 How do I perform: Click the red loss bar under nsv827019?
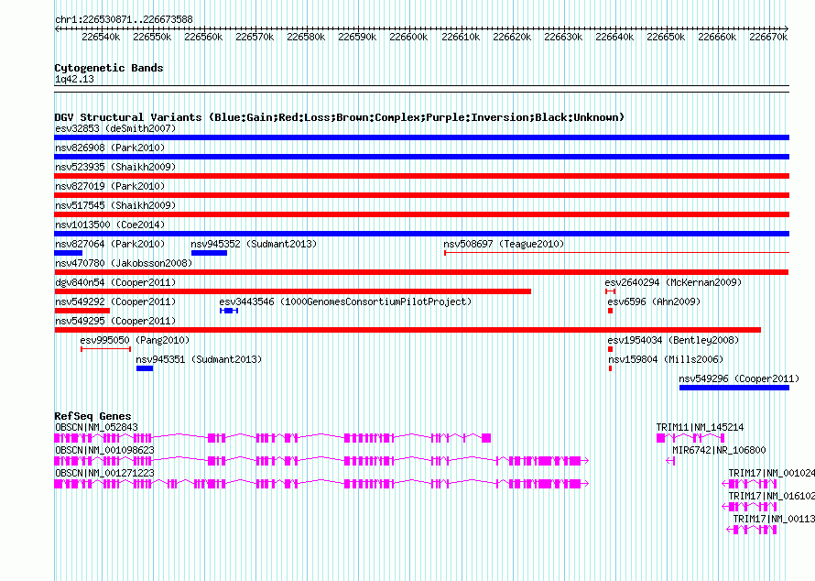click(421, 195)
